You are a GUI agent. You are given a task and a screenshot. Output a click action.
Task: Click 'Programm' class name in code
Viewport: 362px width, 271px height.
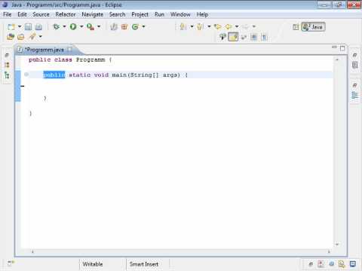[90, 59]
